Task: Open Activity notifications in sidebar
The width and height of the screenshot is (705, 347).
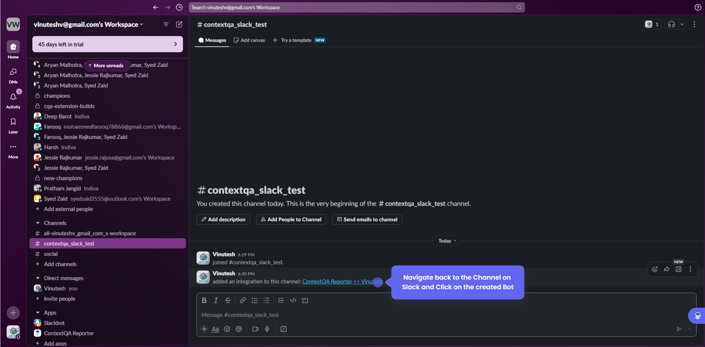Action: (x=13, y=100)
